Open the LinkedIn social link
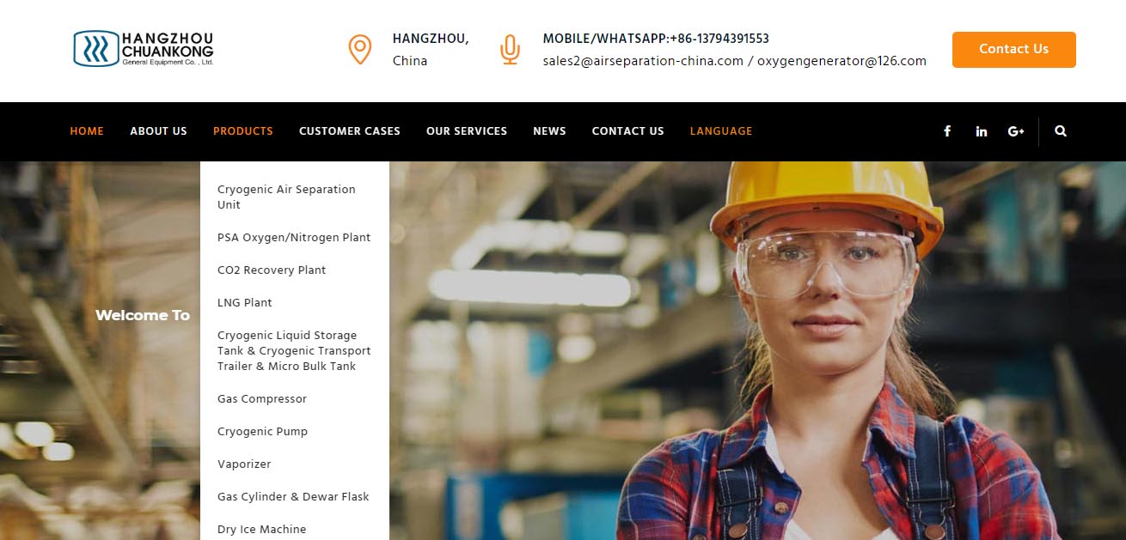1126x540 pixels. pyautogui.click(x=981, y=131)
